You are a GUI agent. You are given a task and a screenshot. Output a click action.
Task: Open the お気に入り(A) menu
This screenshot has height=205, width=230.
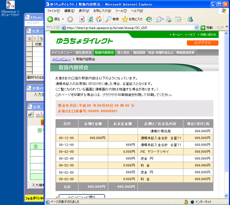(102, 11)
